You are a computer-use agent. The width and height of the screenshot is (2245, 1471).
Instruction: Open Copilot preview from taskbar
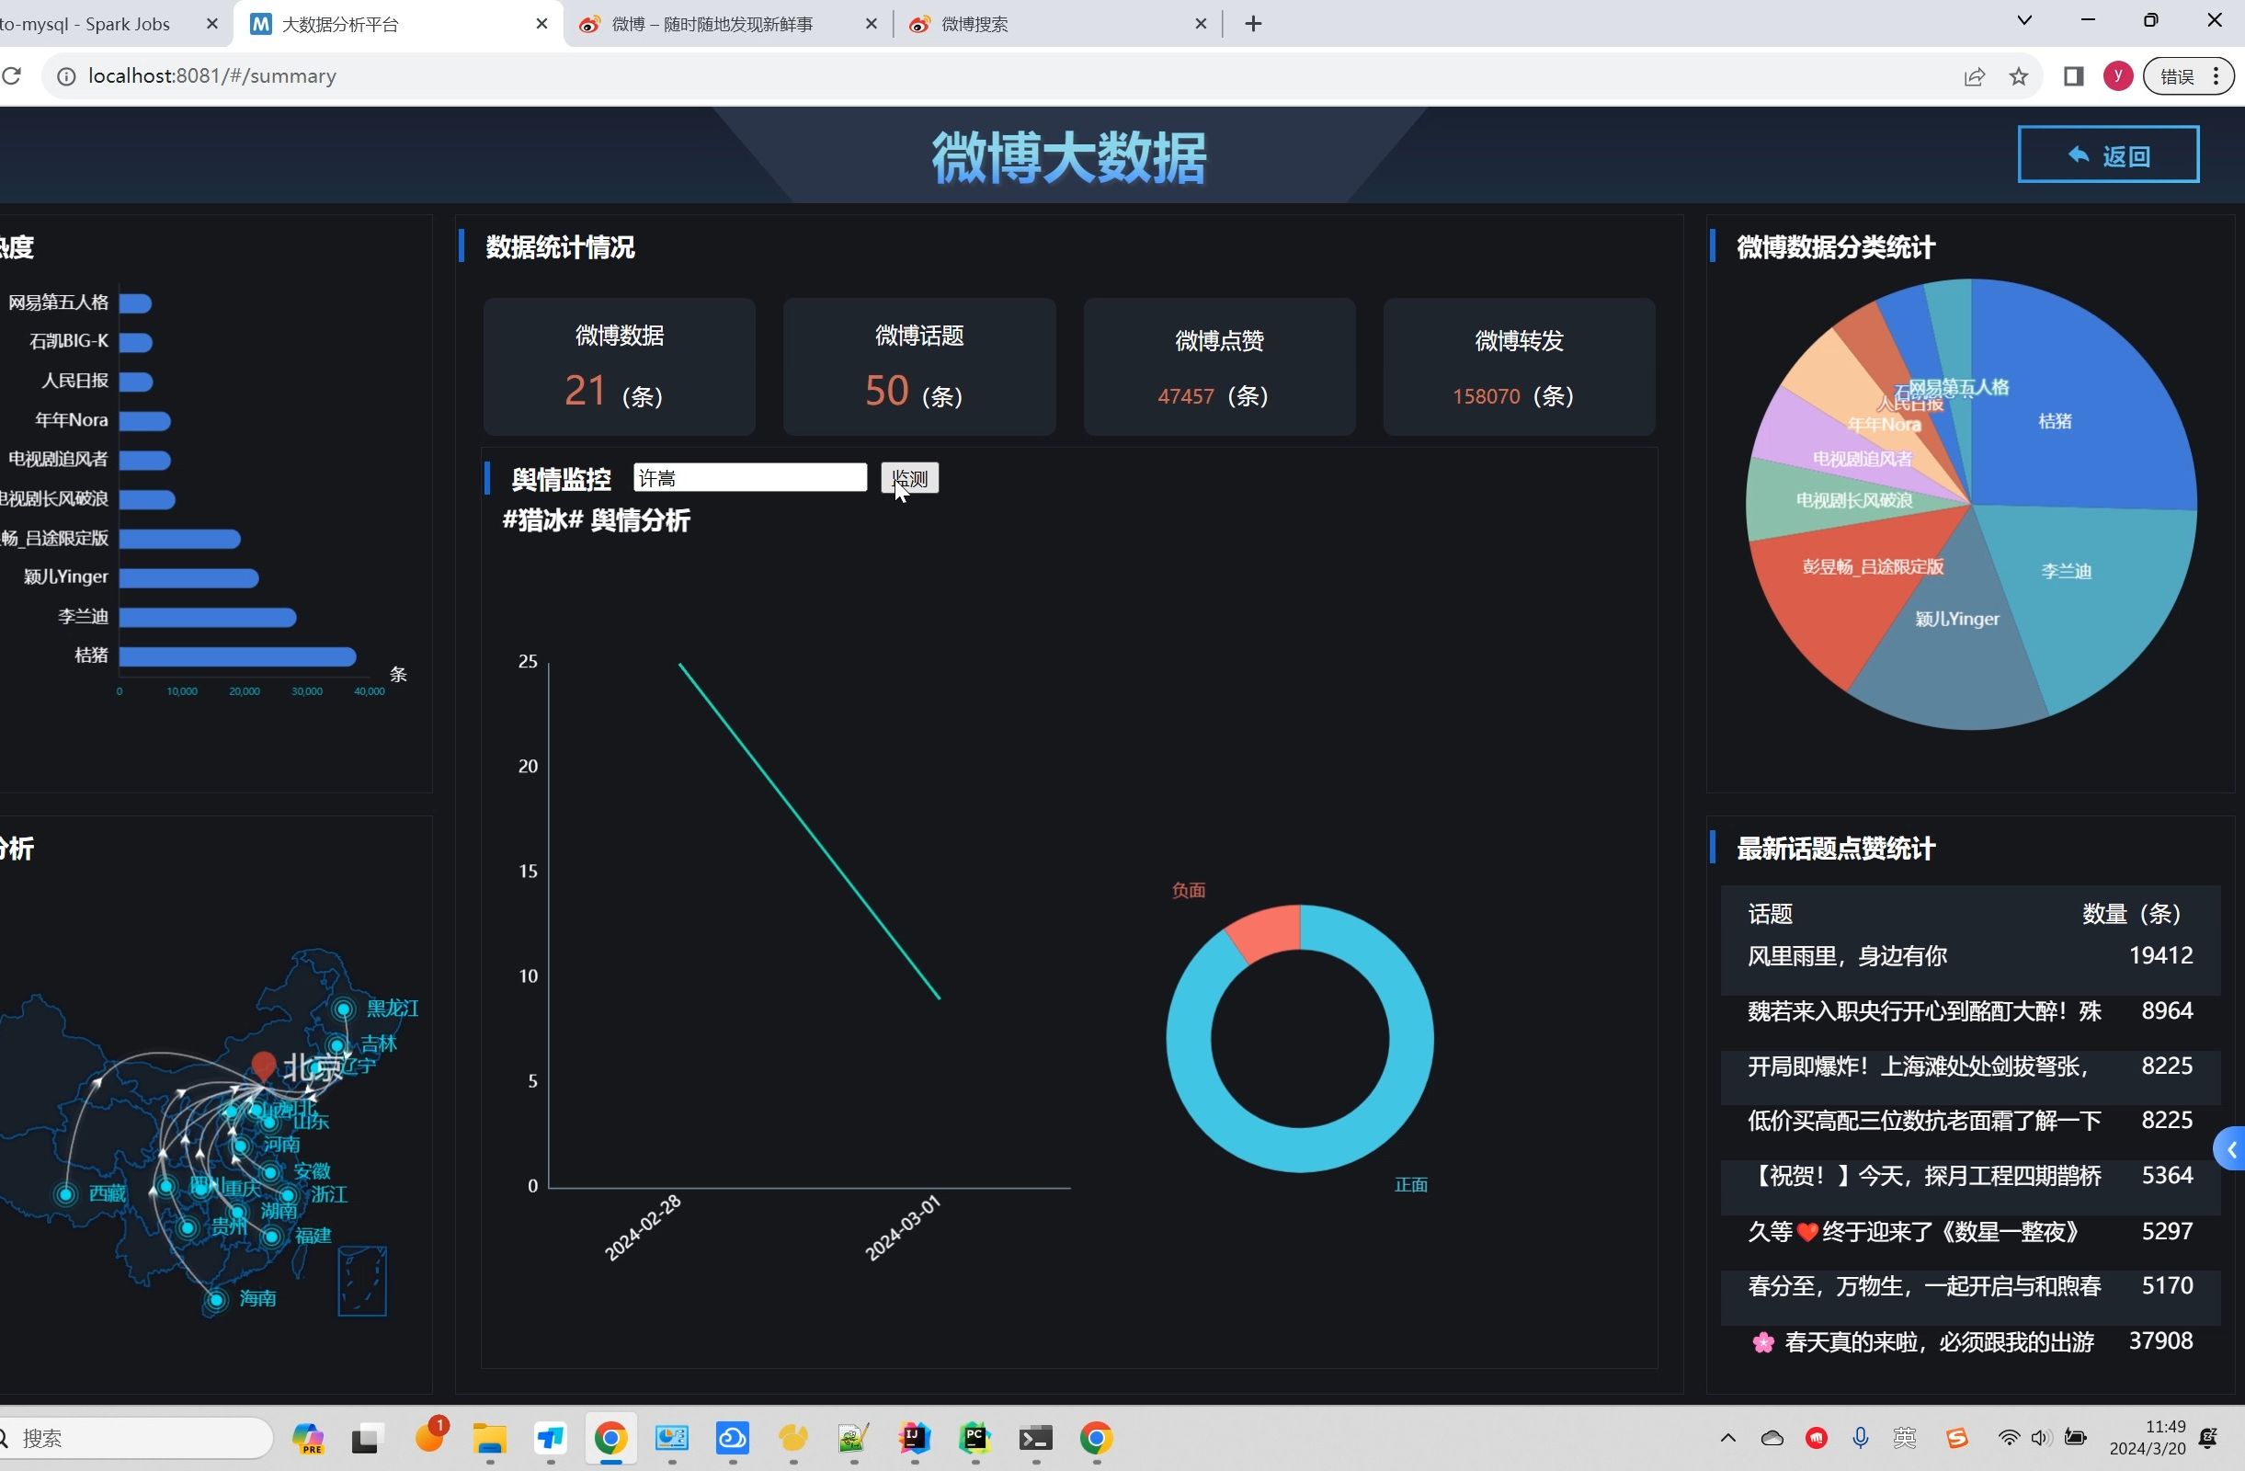click(x=307, y=1438)
